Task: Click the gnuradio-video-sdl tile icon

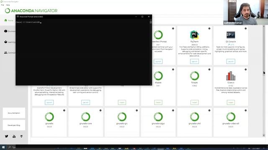Action: pos(231,117)
